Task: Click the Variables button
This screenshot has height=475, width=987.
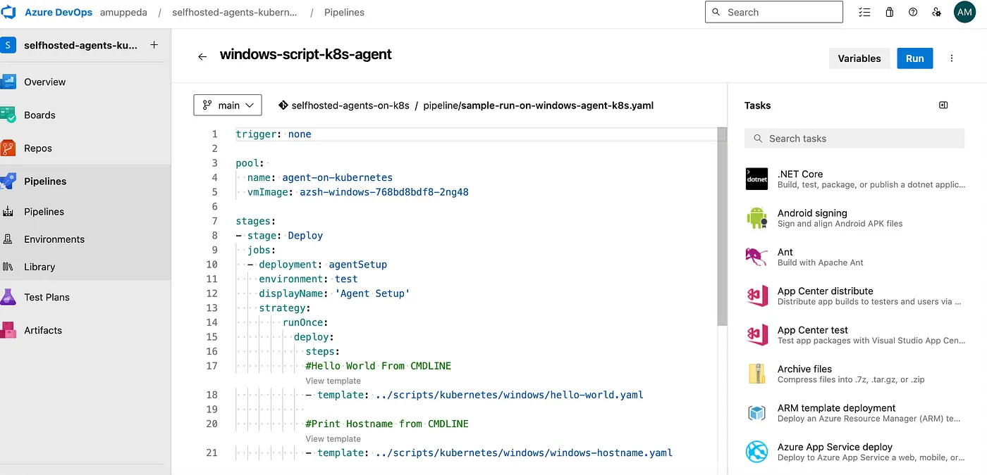Action: click(859, 58)
